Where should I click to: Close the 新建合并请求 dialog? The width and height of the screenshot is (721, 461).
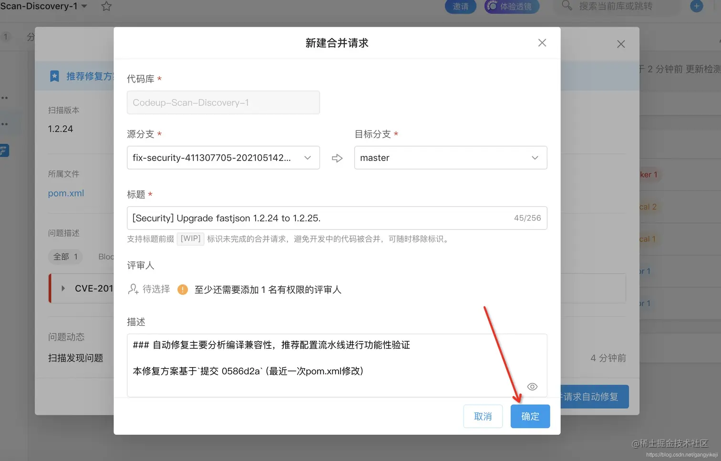[x=542, y=43]
